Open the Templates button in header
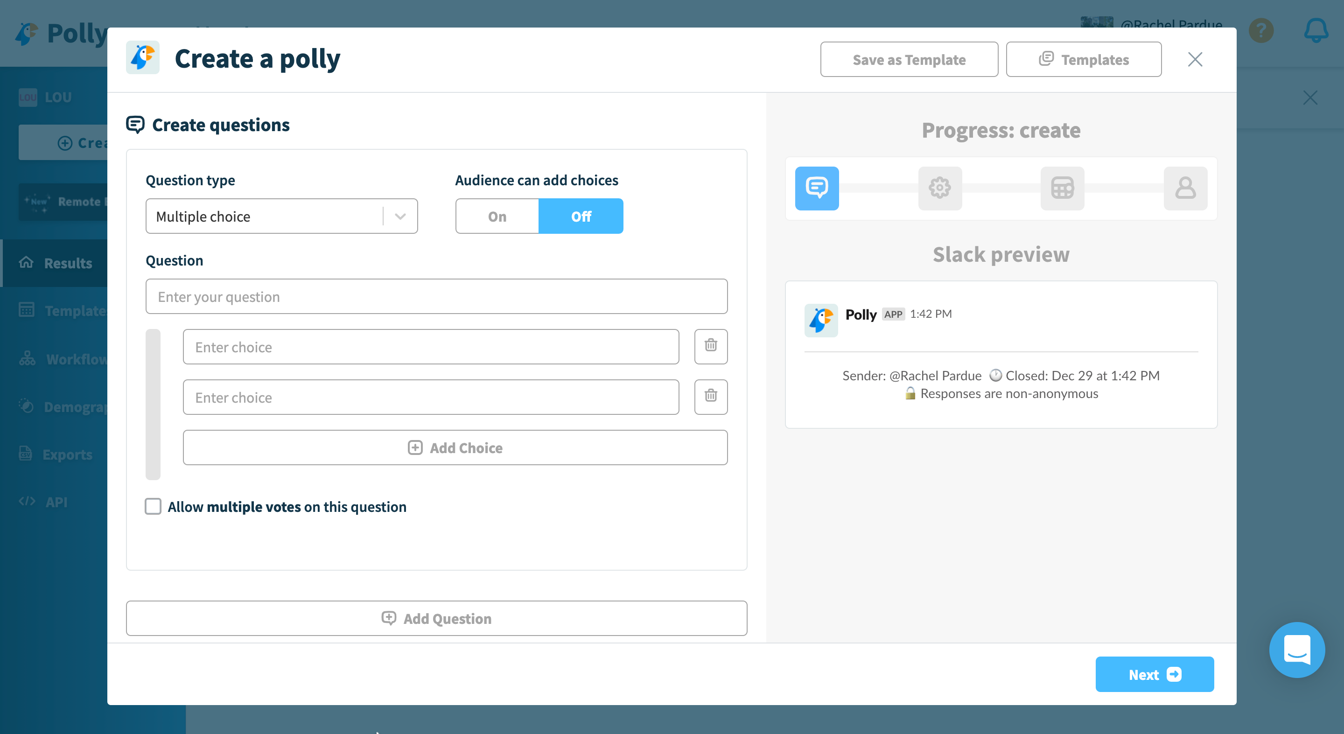 click(1083, 59)
